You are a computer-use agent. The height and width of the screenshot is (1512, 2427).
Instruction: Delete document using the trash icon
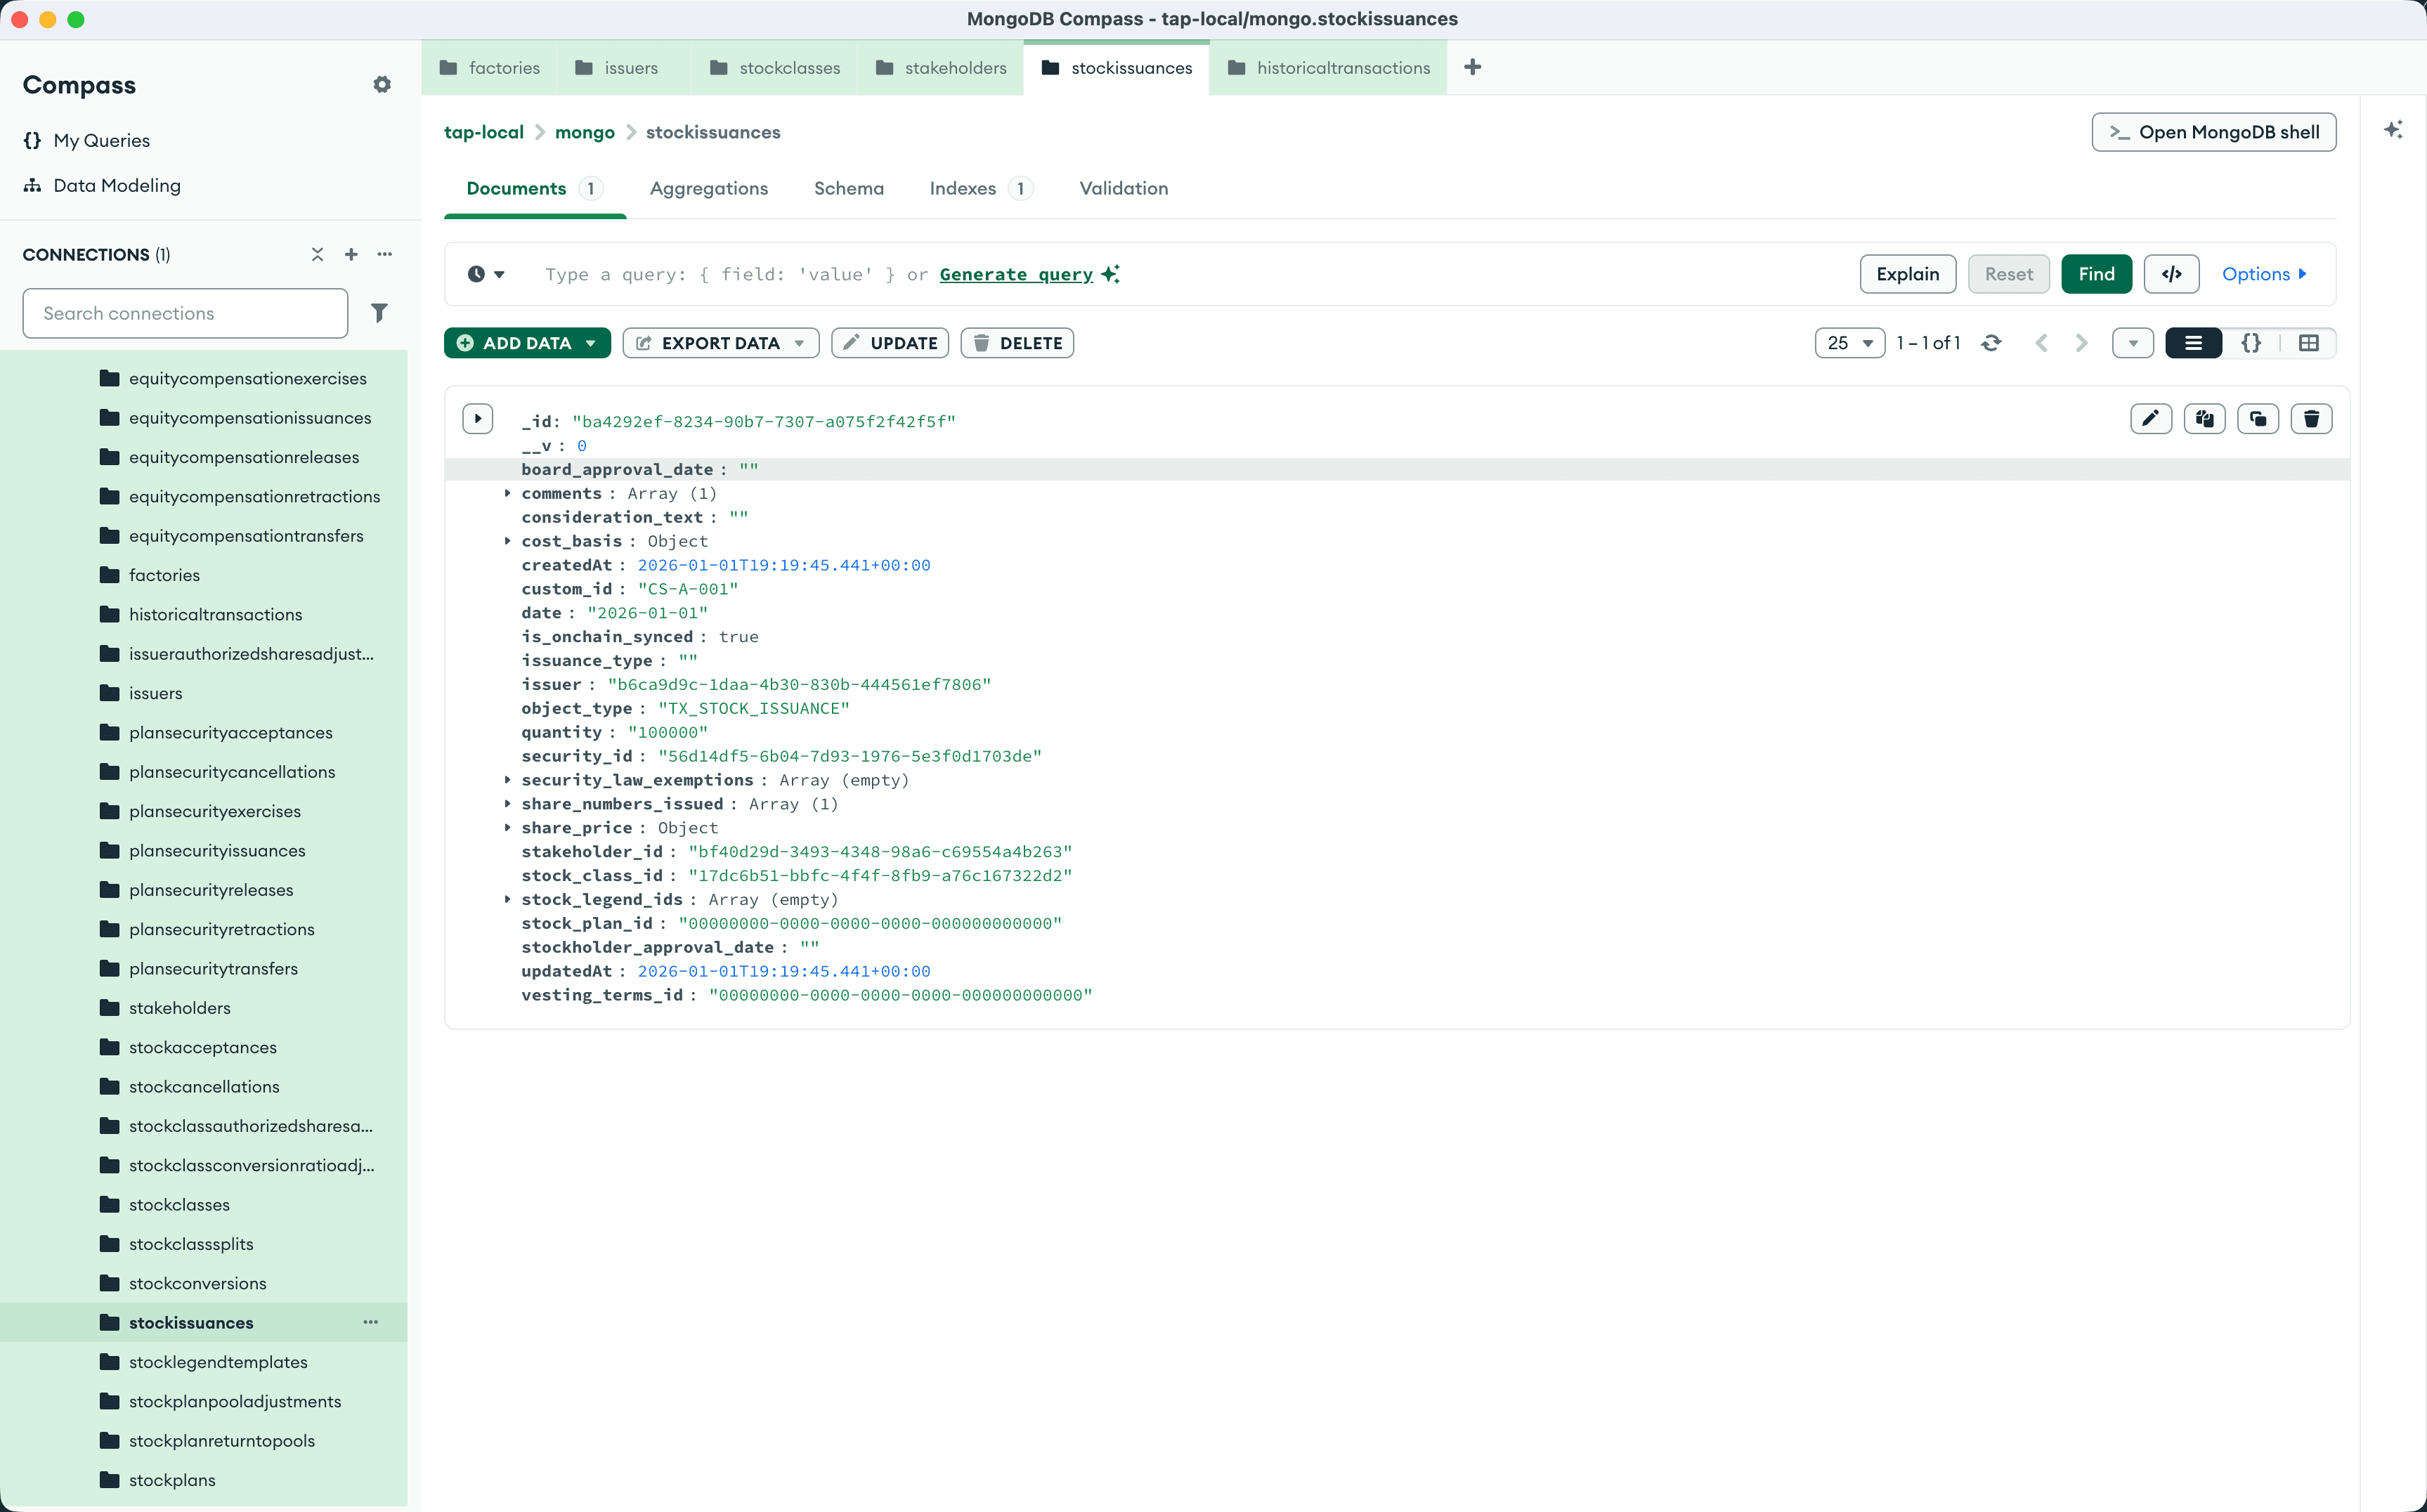2311,418
